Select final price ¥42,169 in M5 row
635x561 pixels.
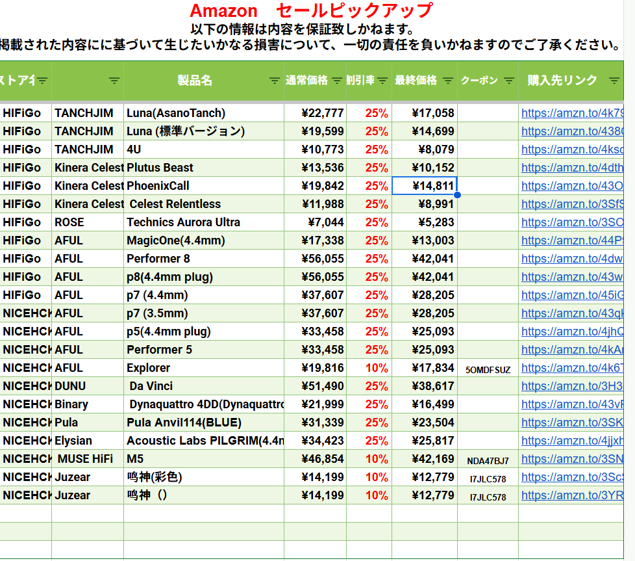[x=425, y=459]
